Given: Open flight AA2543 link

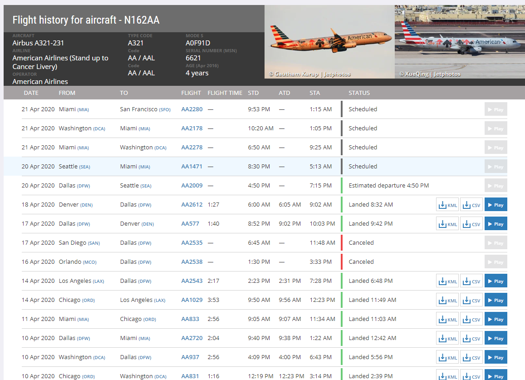Looking at the screenshot, I should (x=192, y=281).
